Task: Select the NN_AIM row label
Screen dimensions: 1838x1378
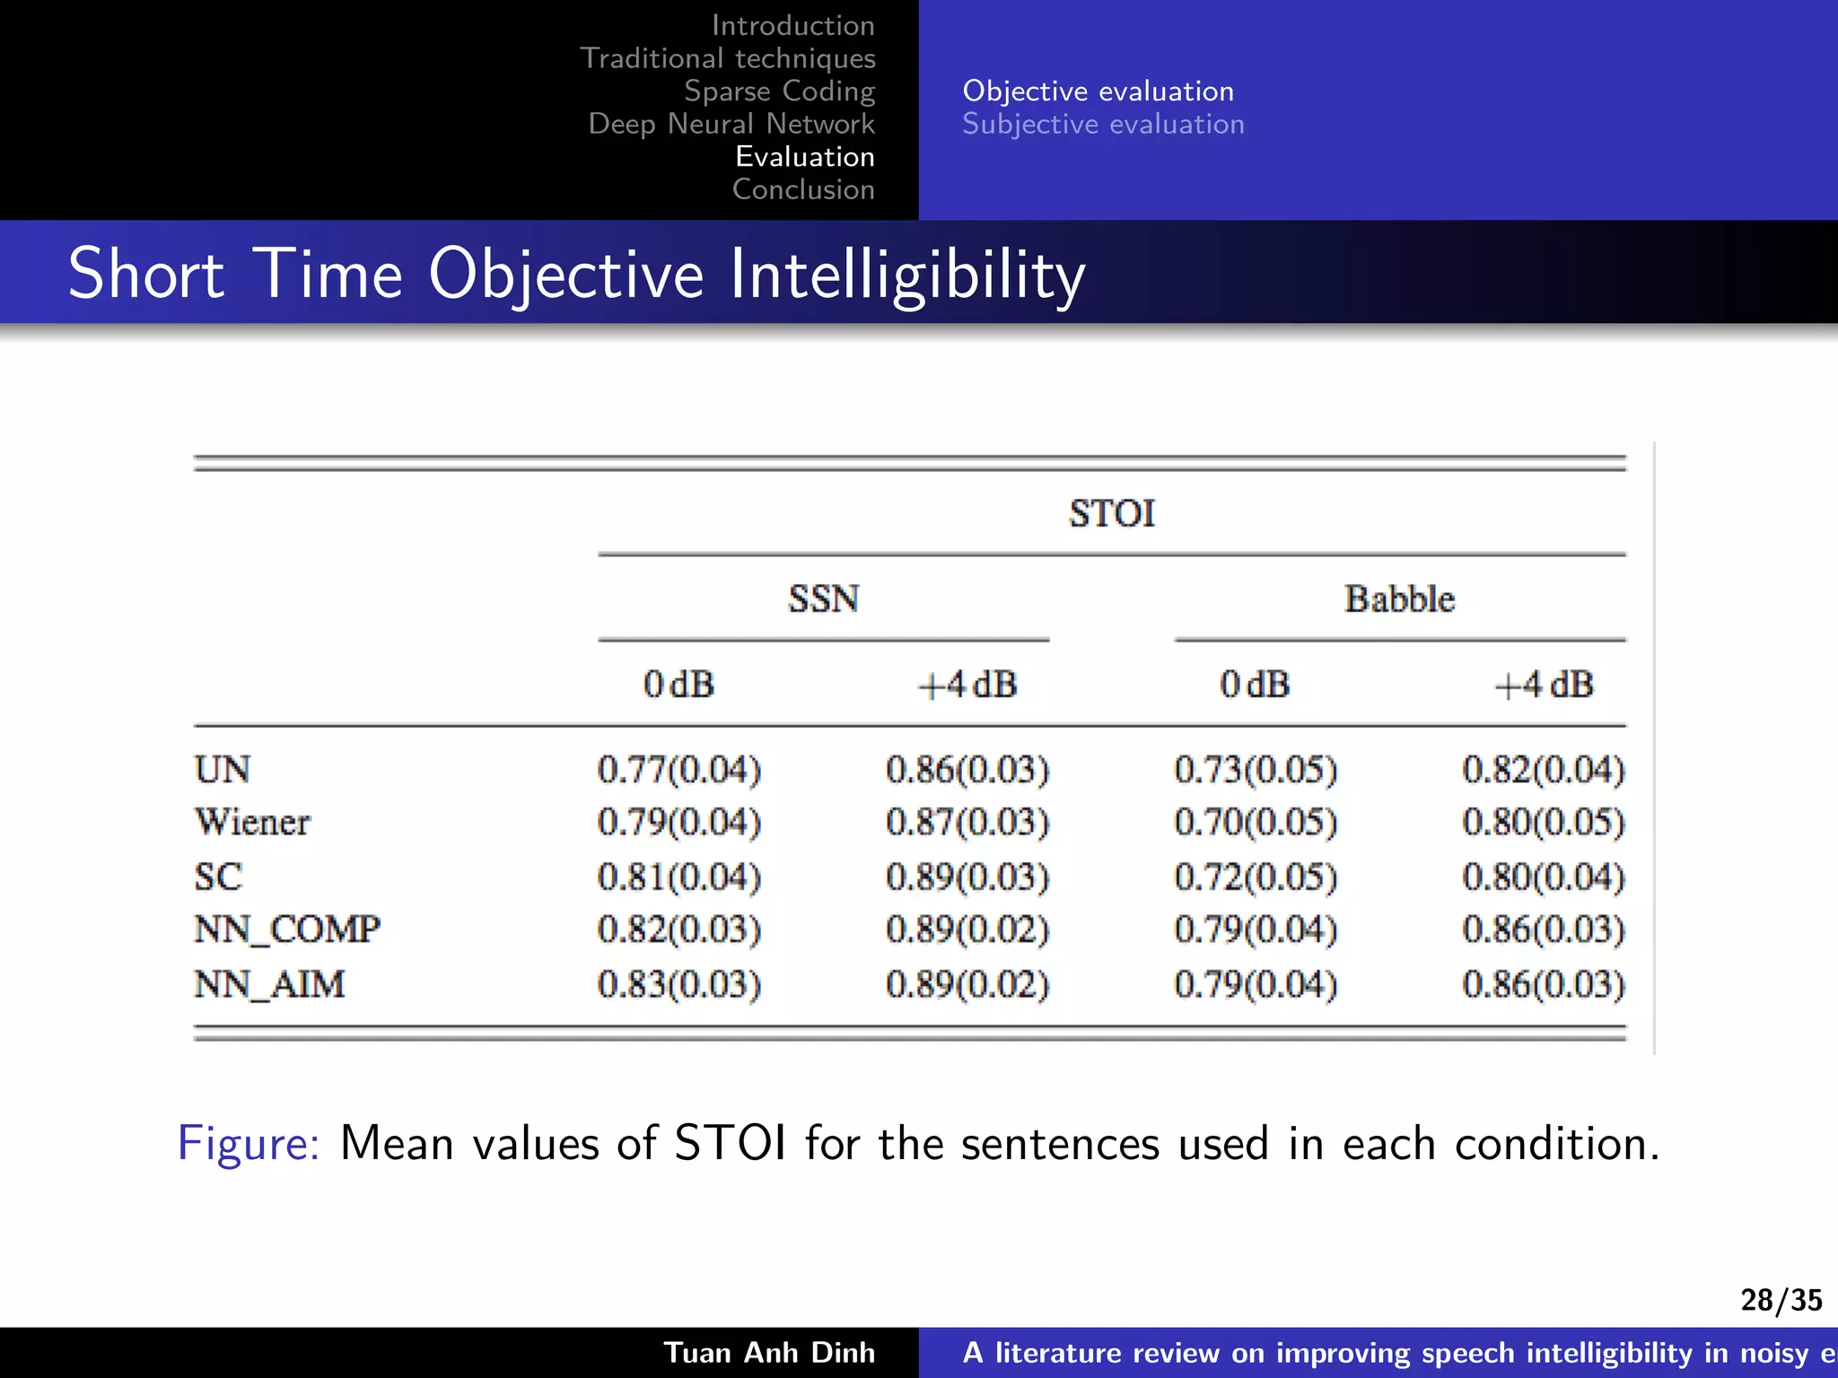Action: pos(269,984)
